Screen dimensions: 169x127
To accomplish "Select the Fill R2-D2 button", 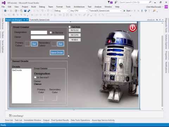I will pos(75,30).
